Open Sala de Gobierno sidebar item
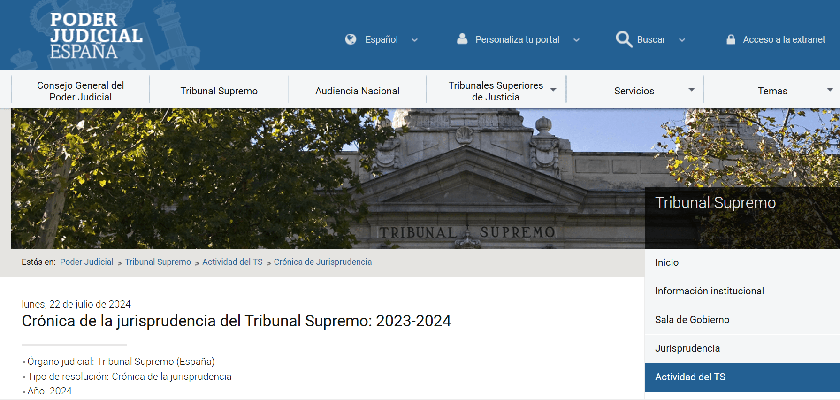 (x=742, y=320)
